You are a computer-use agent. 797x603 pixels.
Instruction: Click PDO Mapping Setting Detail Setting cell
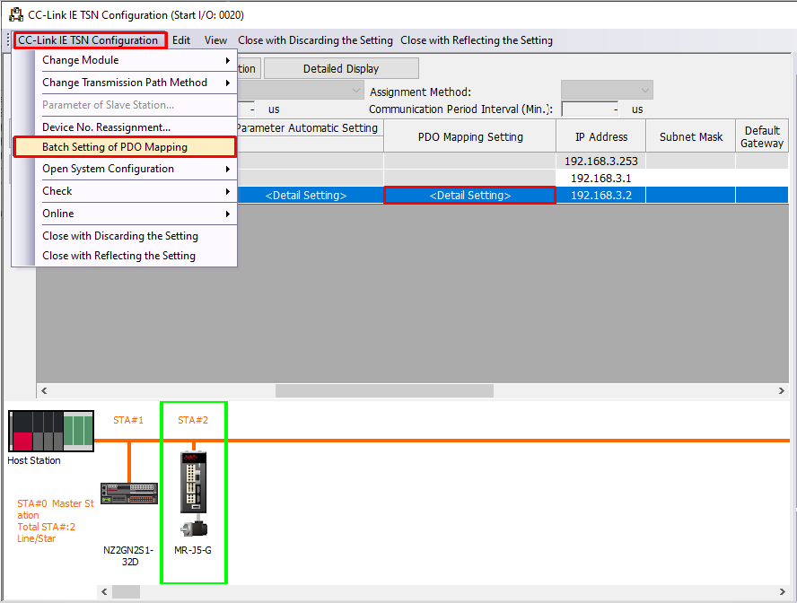(469, 196)
